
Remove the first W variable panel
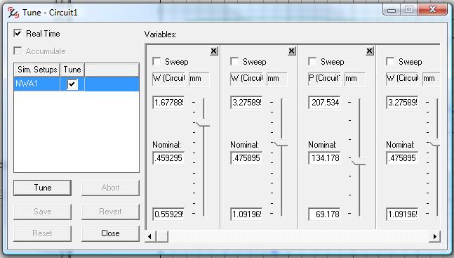[x=214, y=51]
